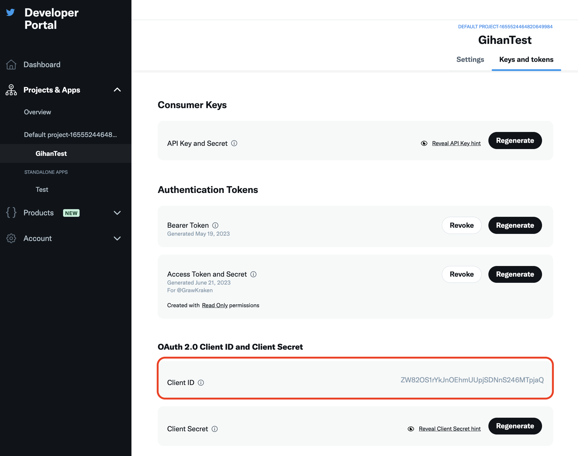
Task: Click the Consumer Keys heading
Action: click(192, 105)
